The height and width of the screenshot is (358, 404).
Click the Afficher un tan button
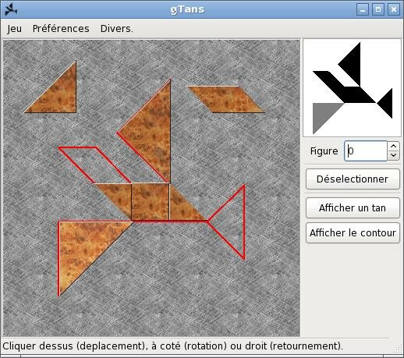pyautogui.click(x=353, y=207)
